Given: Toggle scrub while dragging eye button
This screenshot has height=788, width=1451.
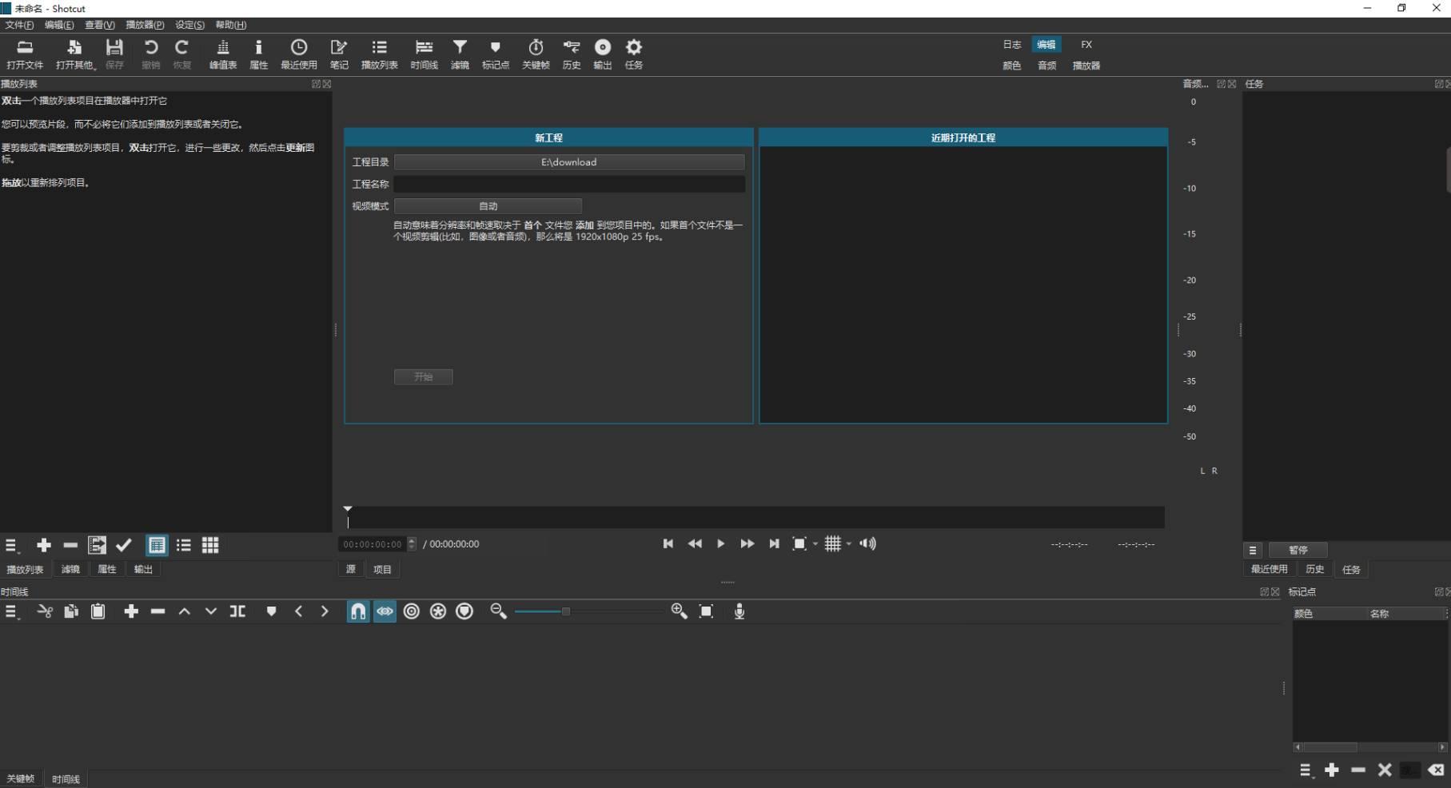Looking at the screenshot, I should [385, 611].
